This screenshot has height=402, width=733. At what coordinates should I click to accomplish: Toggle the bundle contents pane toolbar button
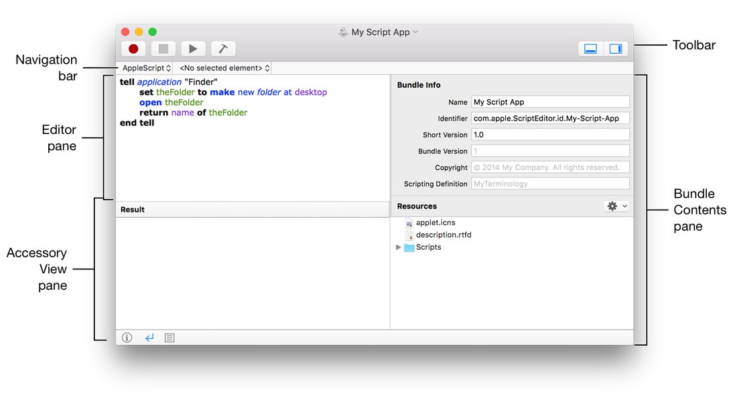tap(616, 49)
